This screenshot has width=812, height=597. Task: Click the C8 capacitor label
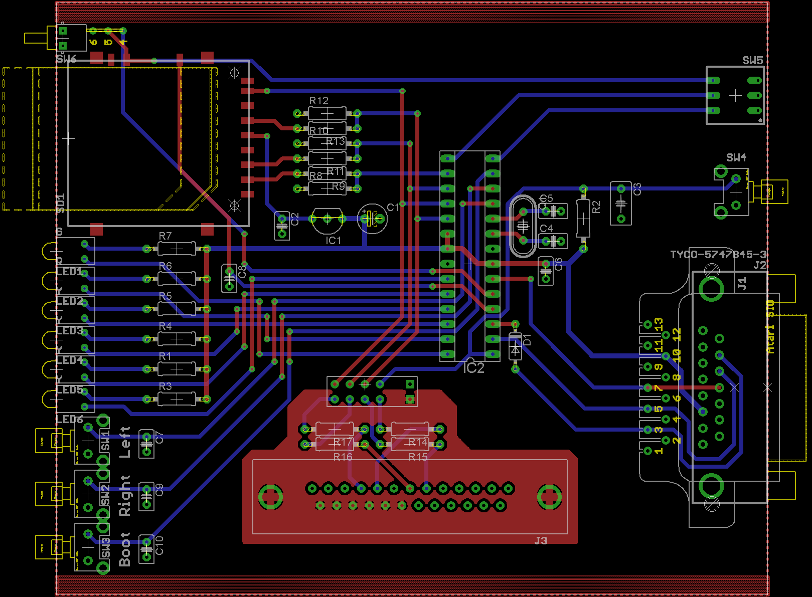(x=242, y=272)
